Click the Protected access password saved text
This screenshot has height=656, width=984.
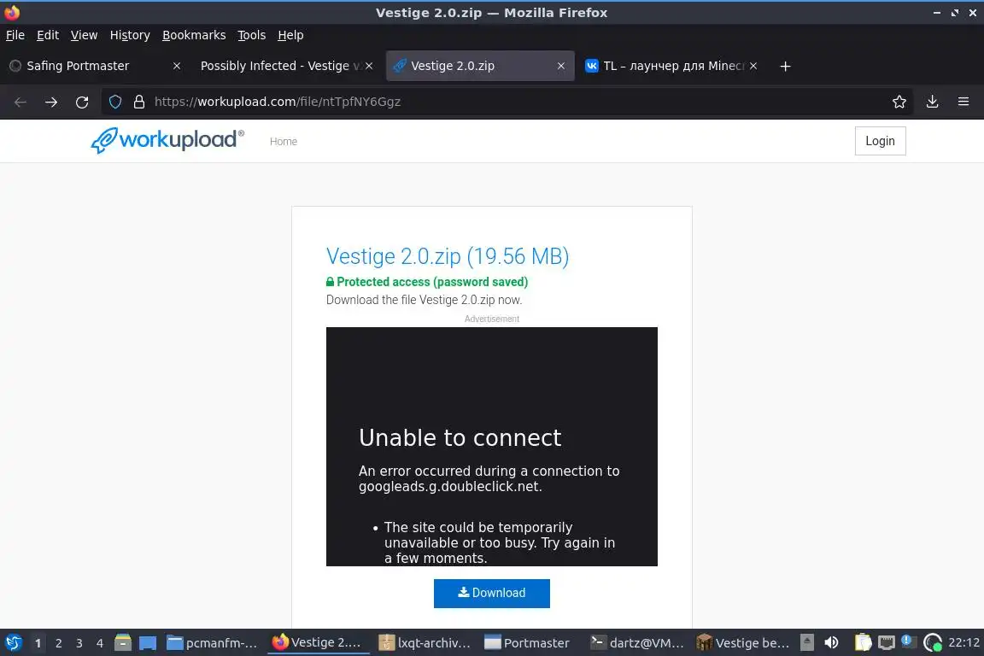pyautogui.click(x=427, y=282)
